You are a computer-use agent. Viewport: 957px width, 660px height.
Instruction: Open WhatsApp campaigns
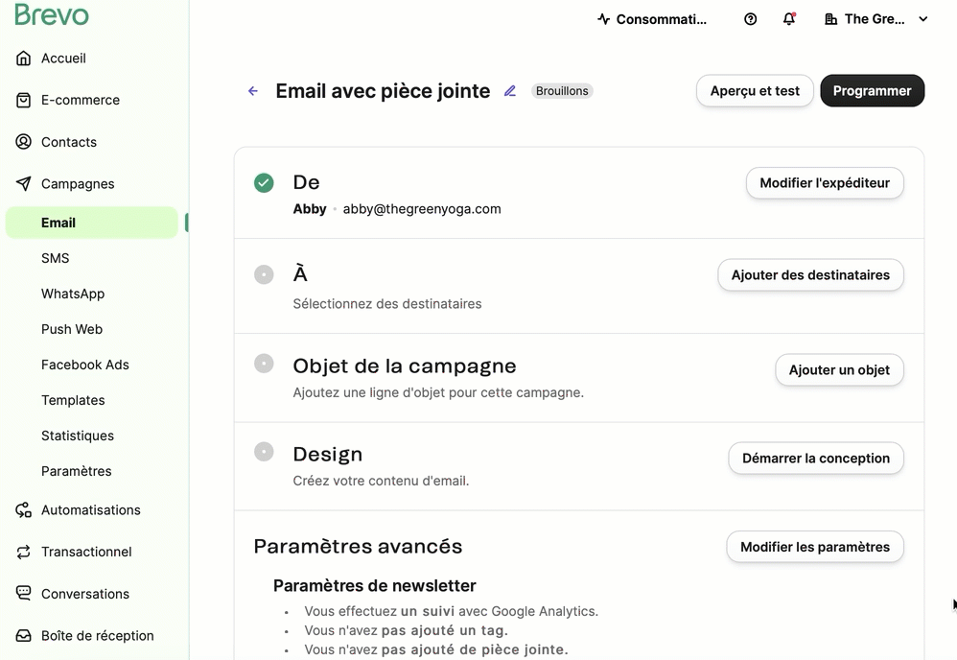[73, 294]
